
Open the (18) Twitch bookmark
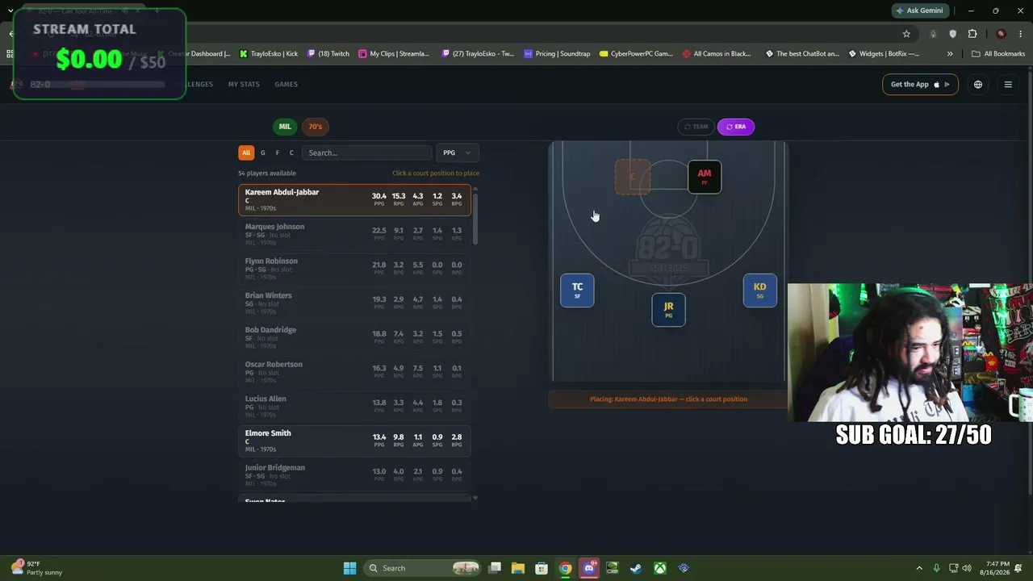pyautogui.click(x=328, y=54)
